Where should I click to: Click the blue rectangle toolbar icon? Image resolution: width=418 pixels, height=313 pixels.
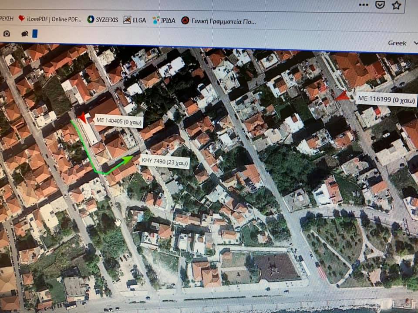[x=35, y=33]
